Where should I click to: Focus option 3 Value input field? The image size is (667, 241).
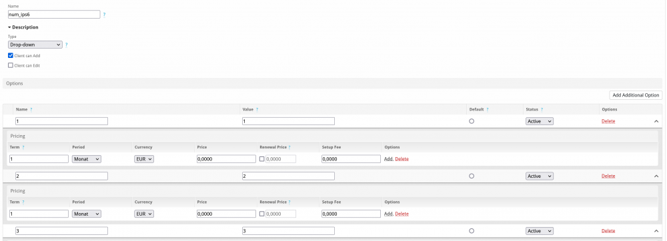click(288, 231)
